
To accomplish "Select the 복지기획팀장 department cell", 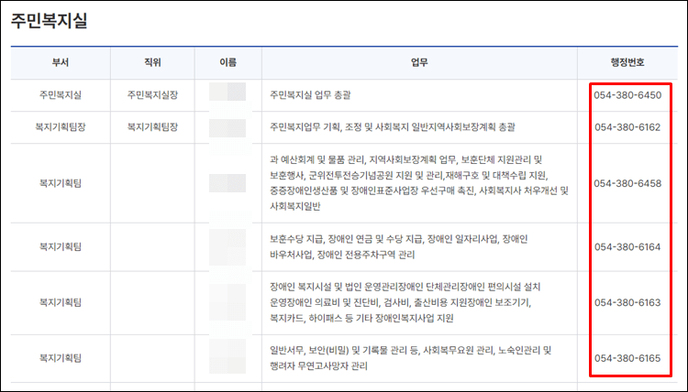I will pos(61,127).
